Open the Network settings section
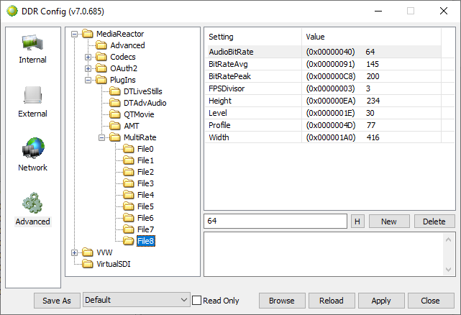The height and width of the screenshot is (315, 461). [32, 155]
